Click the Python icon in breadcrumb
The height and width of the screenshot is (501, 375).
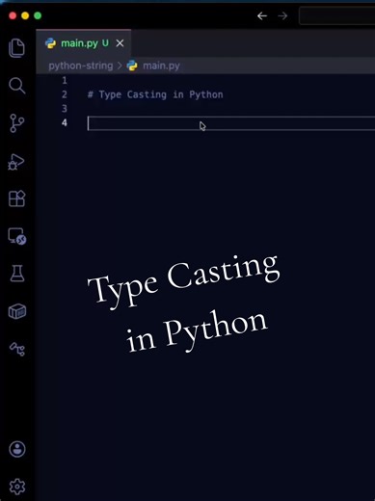point(132,66)
